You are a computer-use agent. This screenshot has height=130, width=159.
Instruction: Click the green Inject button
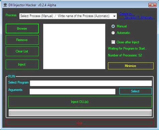pos(22,64)
